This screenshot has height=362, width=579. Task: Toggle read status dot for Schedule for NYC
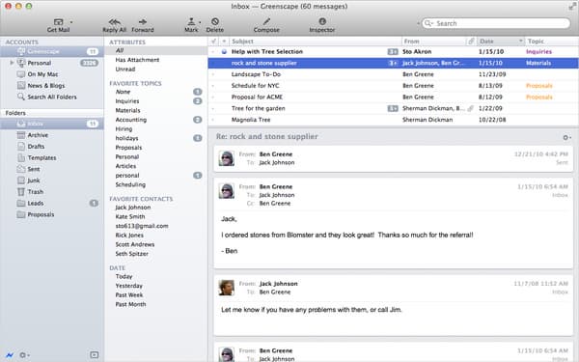(x=213, y=86)
